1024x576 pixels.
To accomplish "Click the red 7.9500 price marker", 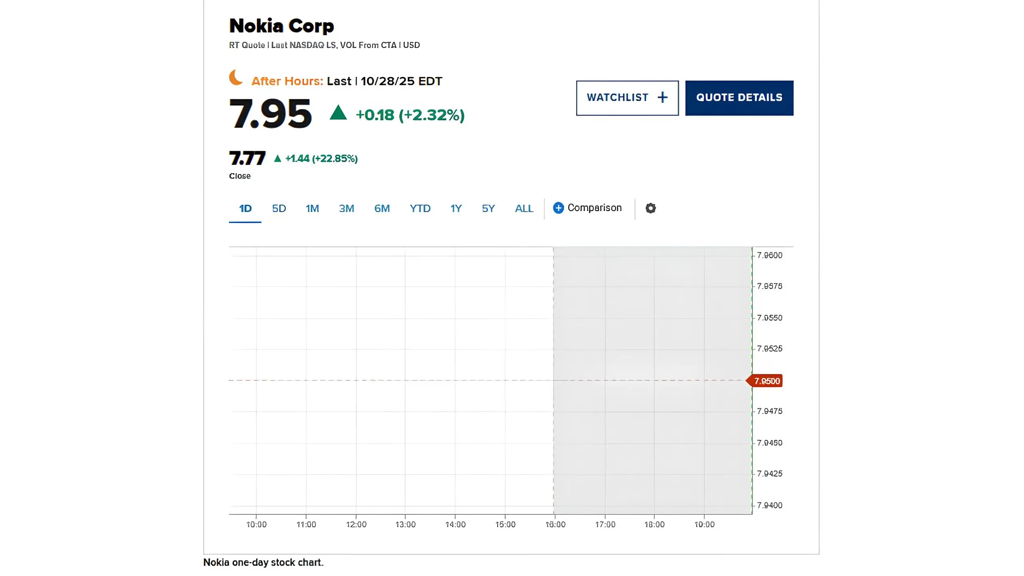I will (x=766, y=381).
